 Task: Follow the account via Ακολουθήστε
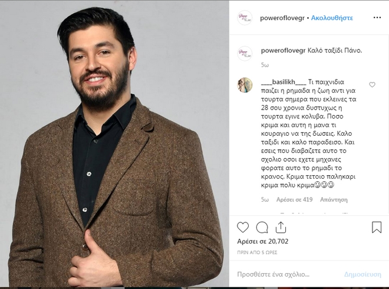(332, 18)
